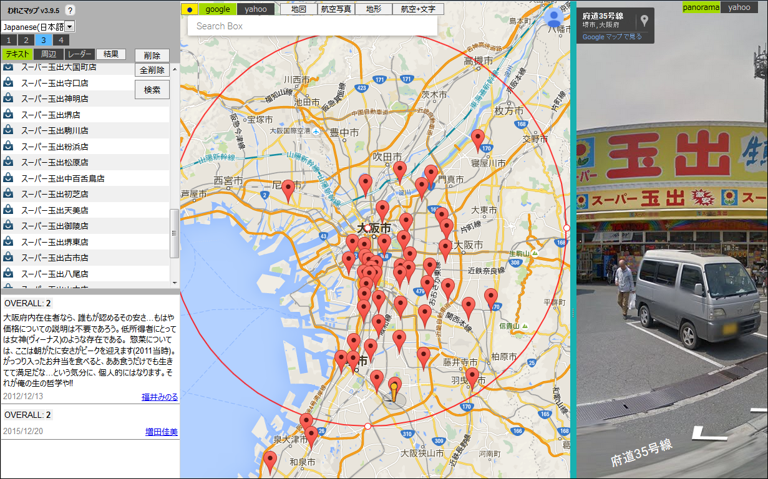
Task: Click the radius circle handle on the right edge
Action: [566, 228]
